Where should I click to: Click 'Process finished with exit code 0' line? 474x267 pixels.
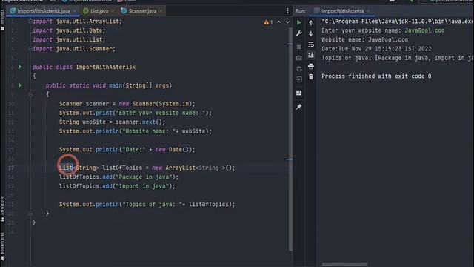click(x=376, y=76)
